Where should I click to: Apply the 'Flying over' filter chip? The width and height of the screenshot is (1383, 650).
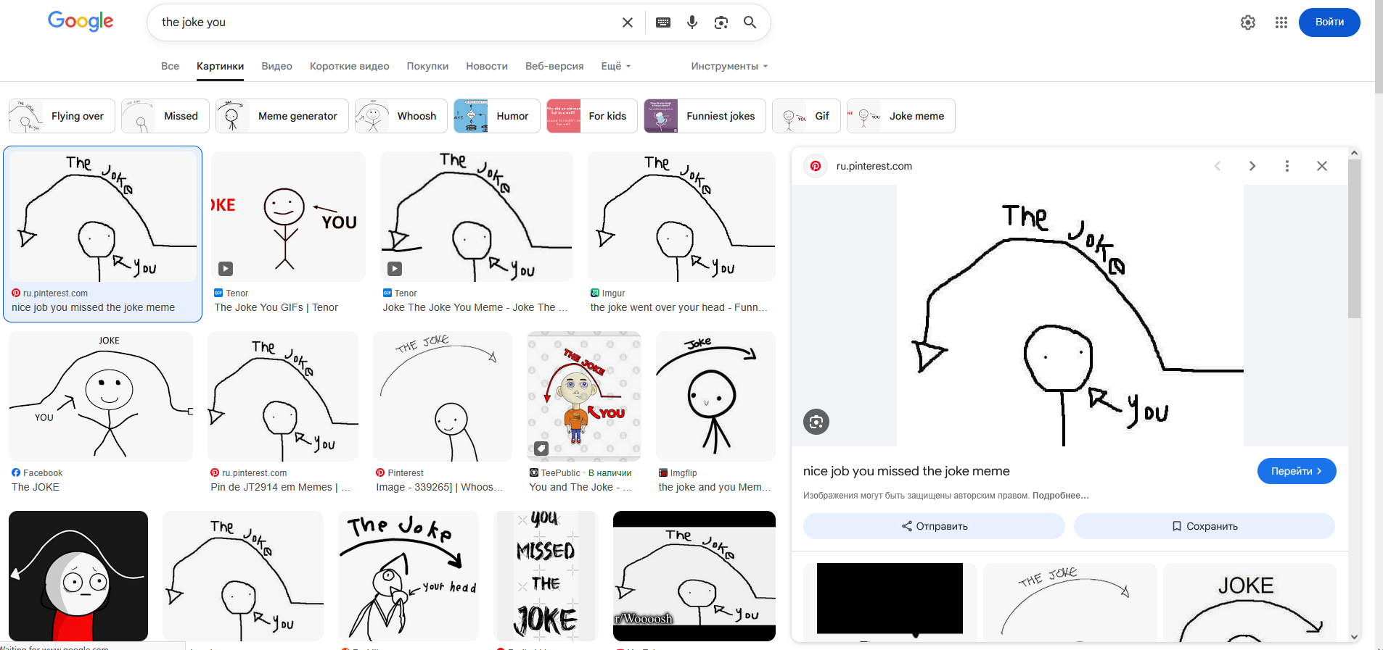[62, 116]
